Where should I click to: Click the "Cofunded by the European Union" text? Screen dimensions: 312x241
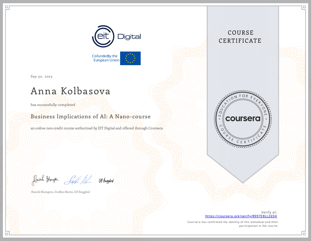(106, 58)
